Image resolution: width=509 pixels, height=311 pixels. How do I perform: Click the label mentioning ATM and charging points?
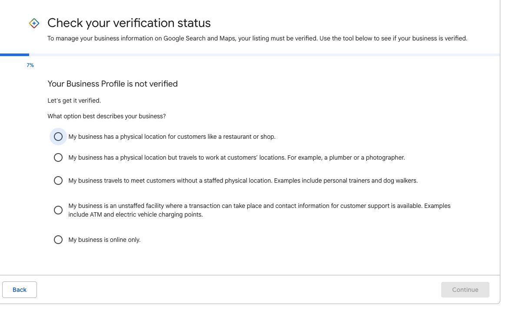pos(259,210)
